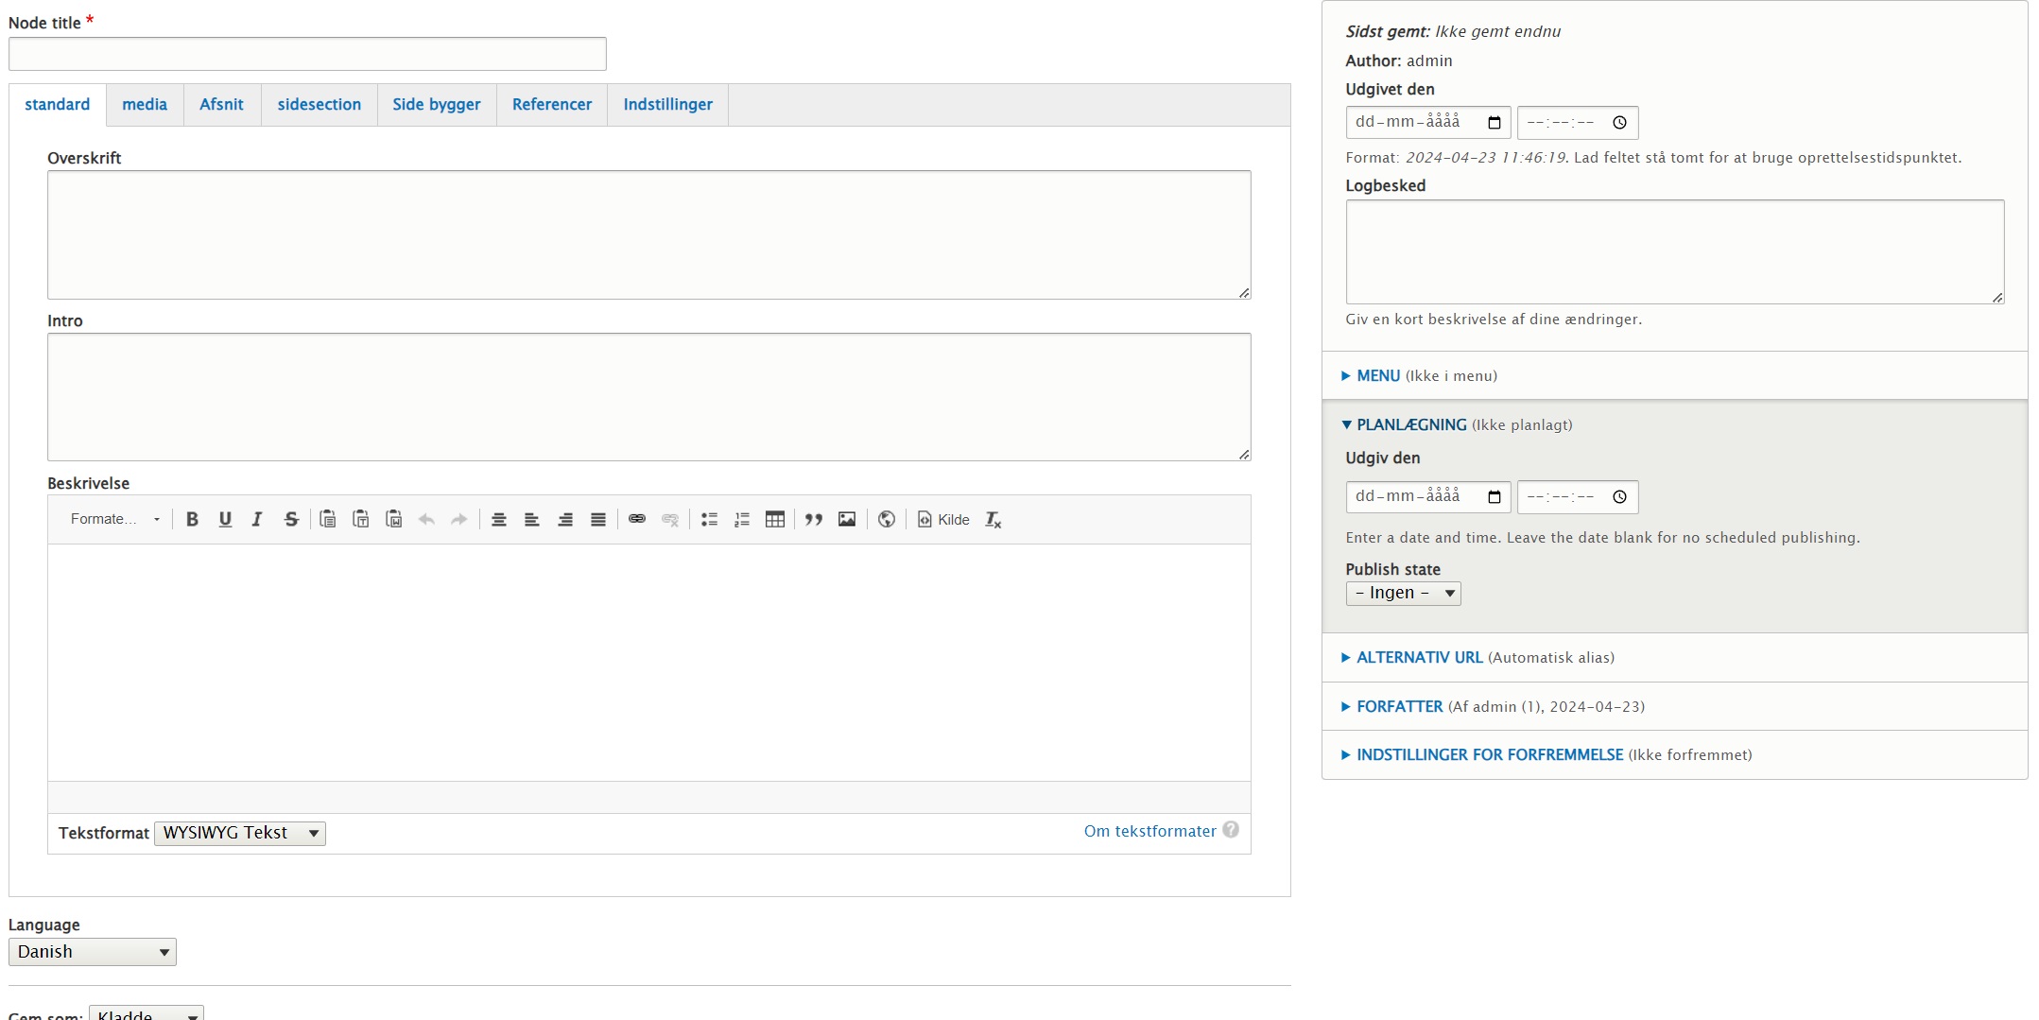Switch to the media tab

click(145, 105)
